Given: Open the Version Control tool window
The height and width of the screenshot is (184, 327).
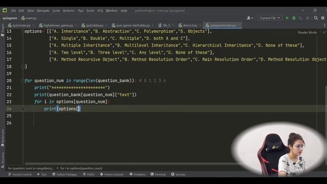Looking at the screenshot, I should (x=20, y=174).
